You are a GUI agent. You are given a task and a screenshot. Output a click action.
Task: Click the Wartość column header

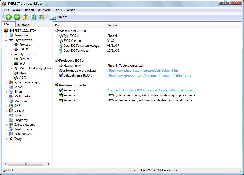point(156,25)
